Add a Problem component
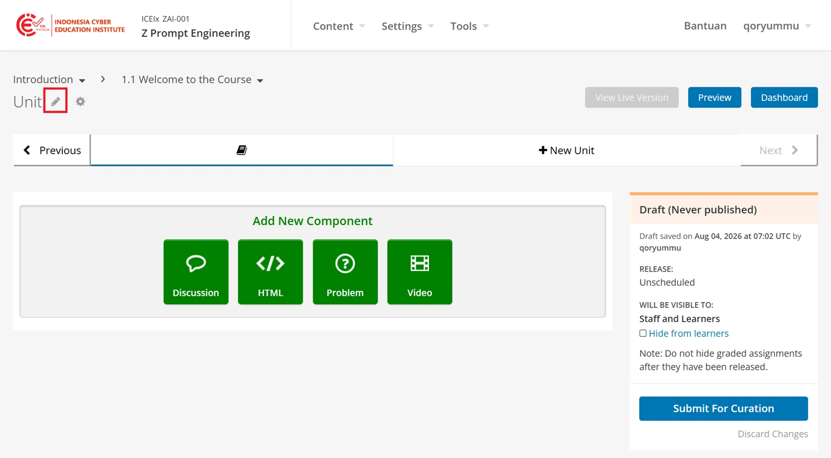The width and height of the screenshot is (831, 458). click(345, 272)
